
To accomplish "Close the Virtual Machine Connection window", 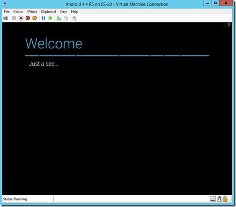I will pos(226,3).
